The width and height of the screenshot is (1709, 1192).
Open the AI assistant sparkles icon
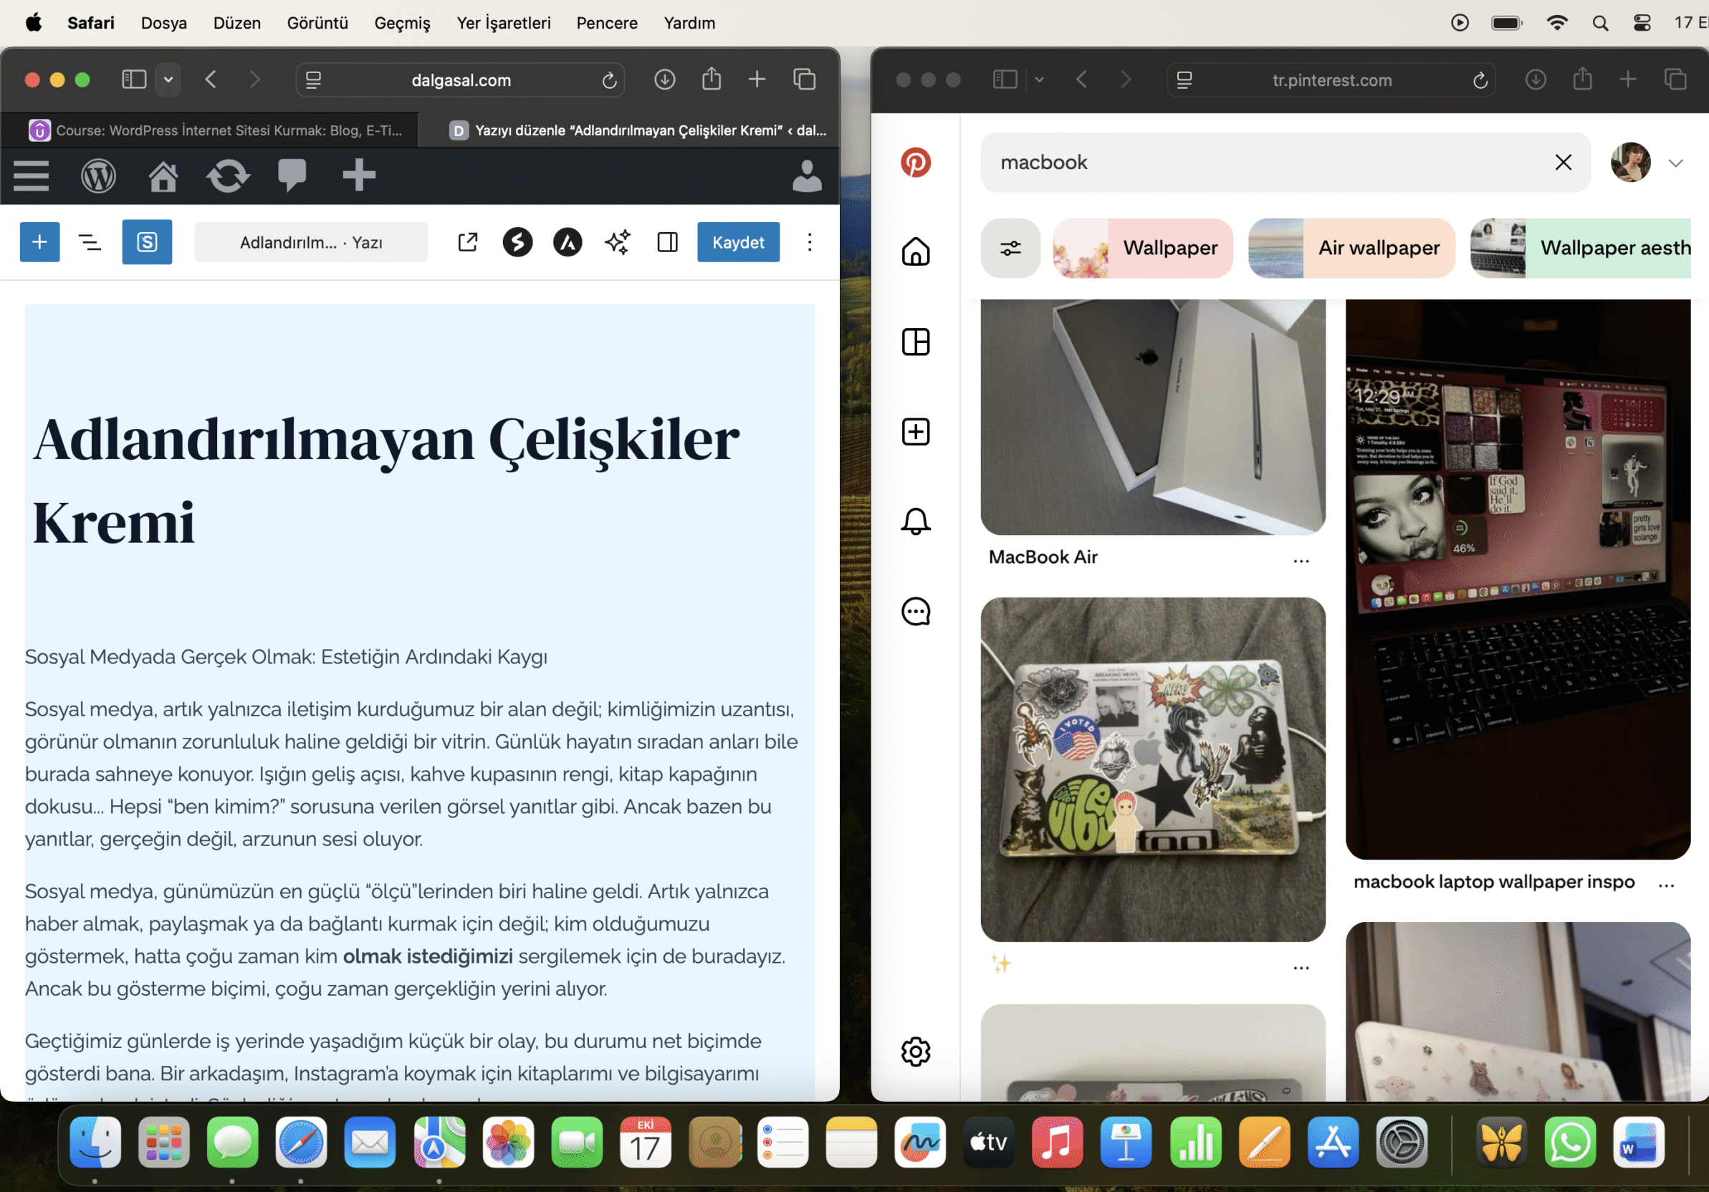pos(617,242)
